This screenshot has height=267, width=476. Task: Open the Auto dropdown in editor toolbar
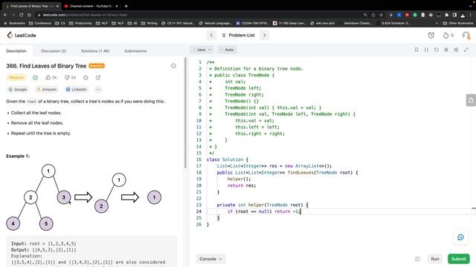coord(228,50)
